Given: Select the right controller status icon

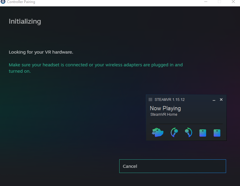Looking at the screenshot, I should tap(188, 132).
